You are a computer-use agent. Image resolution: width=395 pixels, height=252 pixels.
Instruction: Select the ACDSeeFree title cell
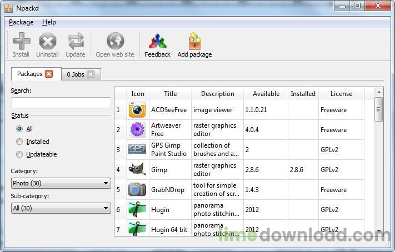click(171, 110)
